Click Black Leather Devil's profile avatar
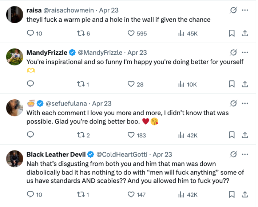 coord(15,158)
